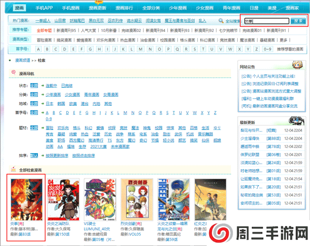Choose 0-9 in 首字母 filter list
This screenshot has width=310, height=246.
[x=49, y=119]
